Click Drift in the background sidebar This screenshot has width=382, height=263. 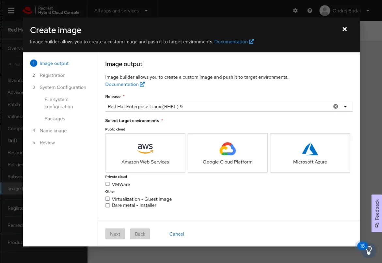[12, 140]
